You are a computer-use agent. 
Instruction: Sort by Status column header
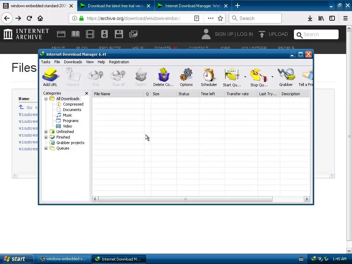[188, 94]
